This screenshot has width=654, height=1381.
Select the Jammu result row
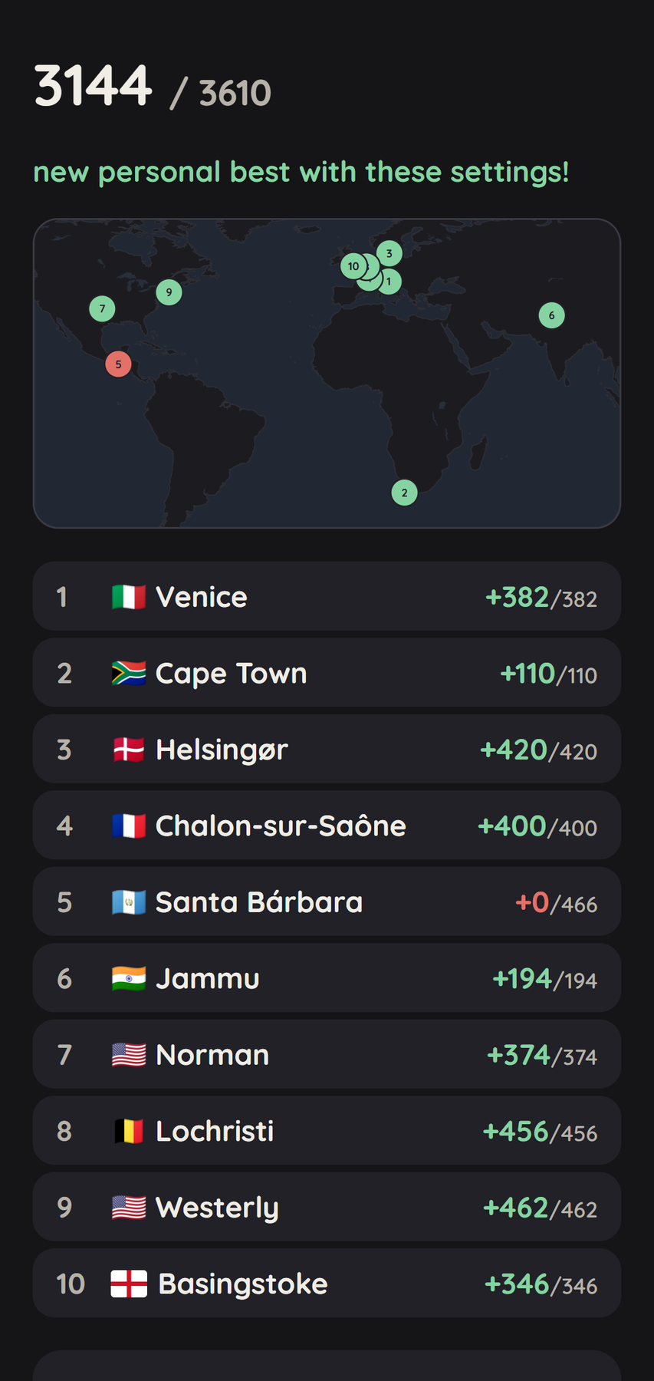(x=327, y=978)
